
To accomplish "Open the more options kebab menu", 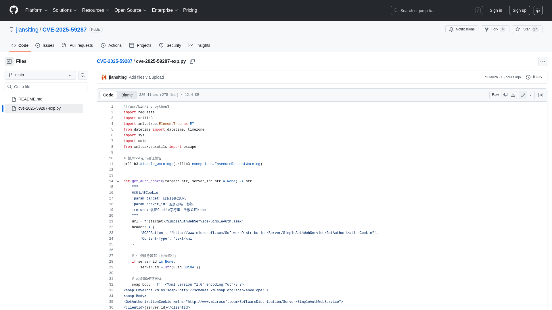I will click(x=543, y=61).
